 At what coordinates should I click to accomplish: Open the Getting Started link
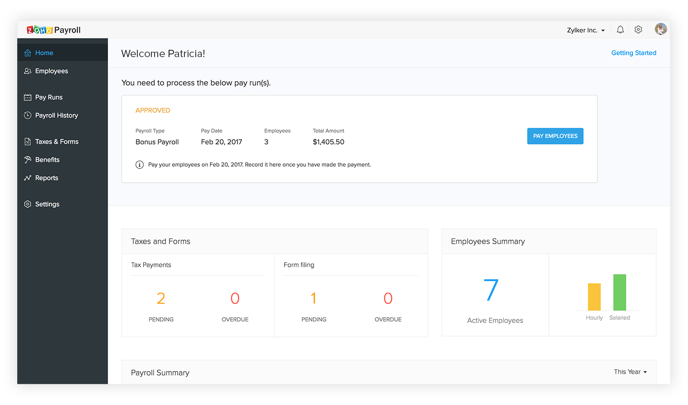pyautogui.click(x=634, y=53)
